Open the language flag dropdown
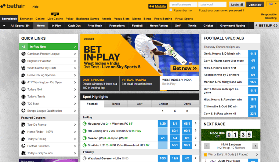 [x=272, y=4]
